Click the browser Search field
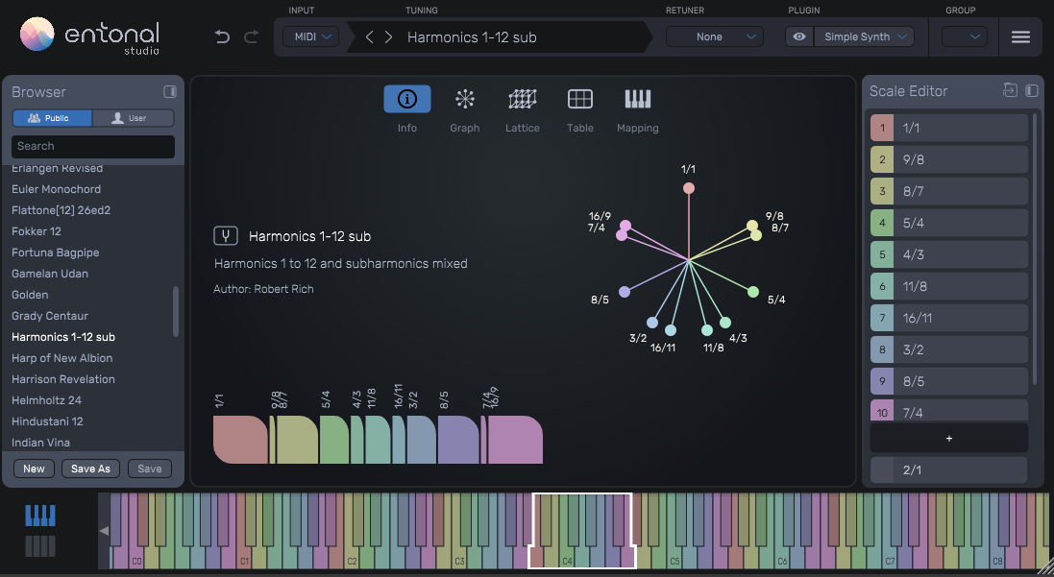This screenshot has width=1054, height=577. 93,146
